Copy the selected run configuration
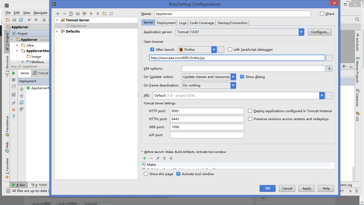 [x=71, y=14]
